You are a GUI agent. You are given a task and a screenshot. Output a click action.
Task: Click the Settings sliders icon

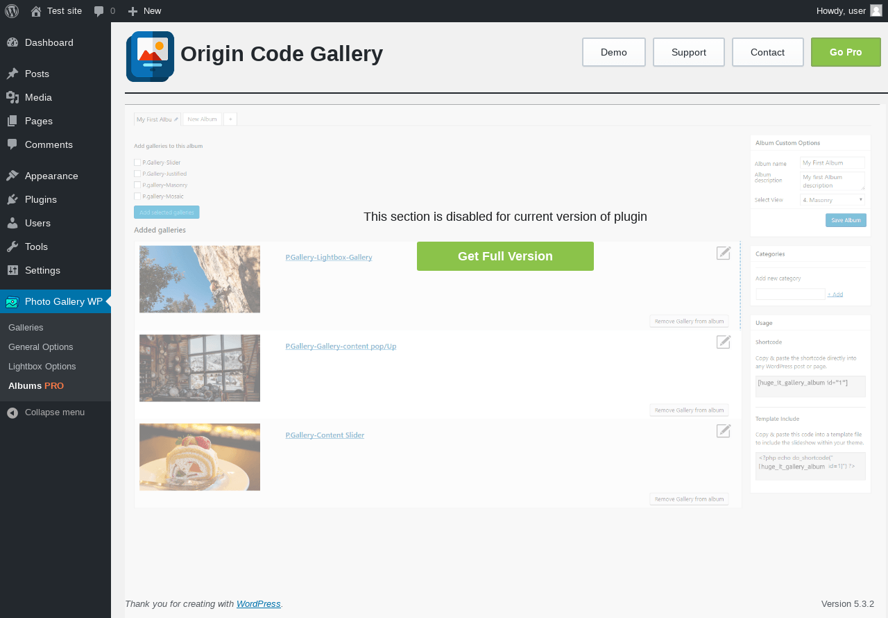12,270
